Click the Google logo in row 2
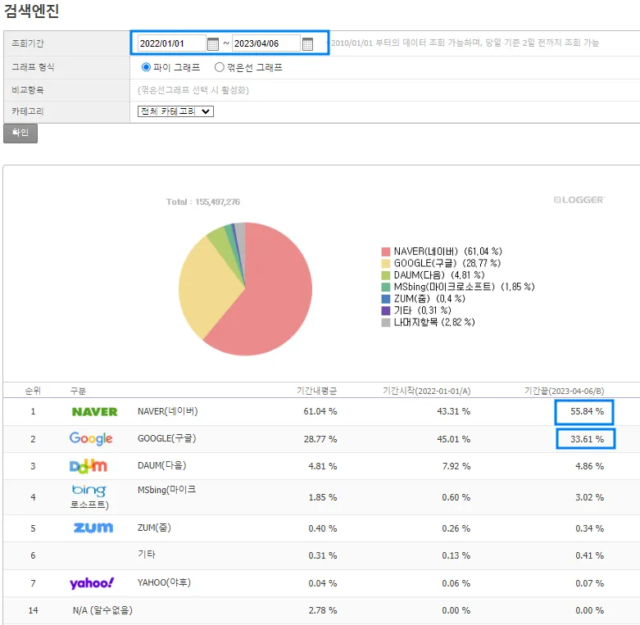640x625 pixels. point(91,438)
